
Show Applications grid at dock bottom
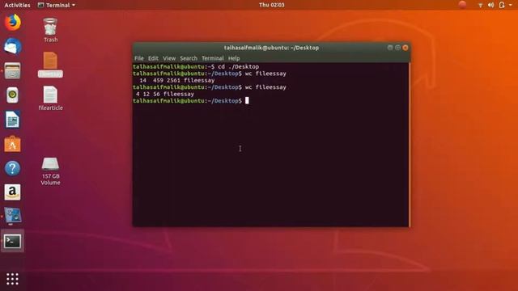pyautogui.click(x=13, y=279)
